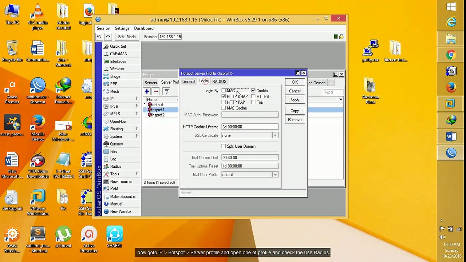Open the Interfaces menu item
This screenshot has height=262, width=466.
pyautogui.click(x=118, y=61)
